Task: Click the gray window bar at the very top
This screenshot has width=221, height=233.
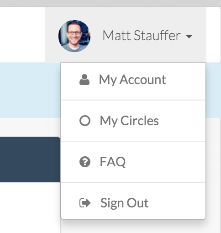Action: [110, 3]
